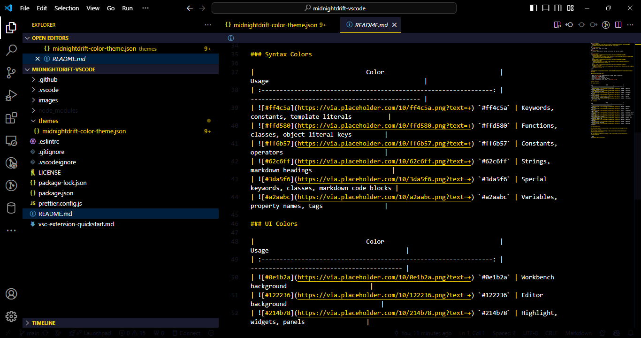This screenshot has height=338, width=641.
Task: Open the Go menu
Action: point(111,8)
